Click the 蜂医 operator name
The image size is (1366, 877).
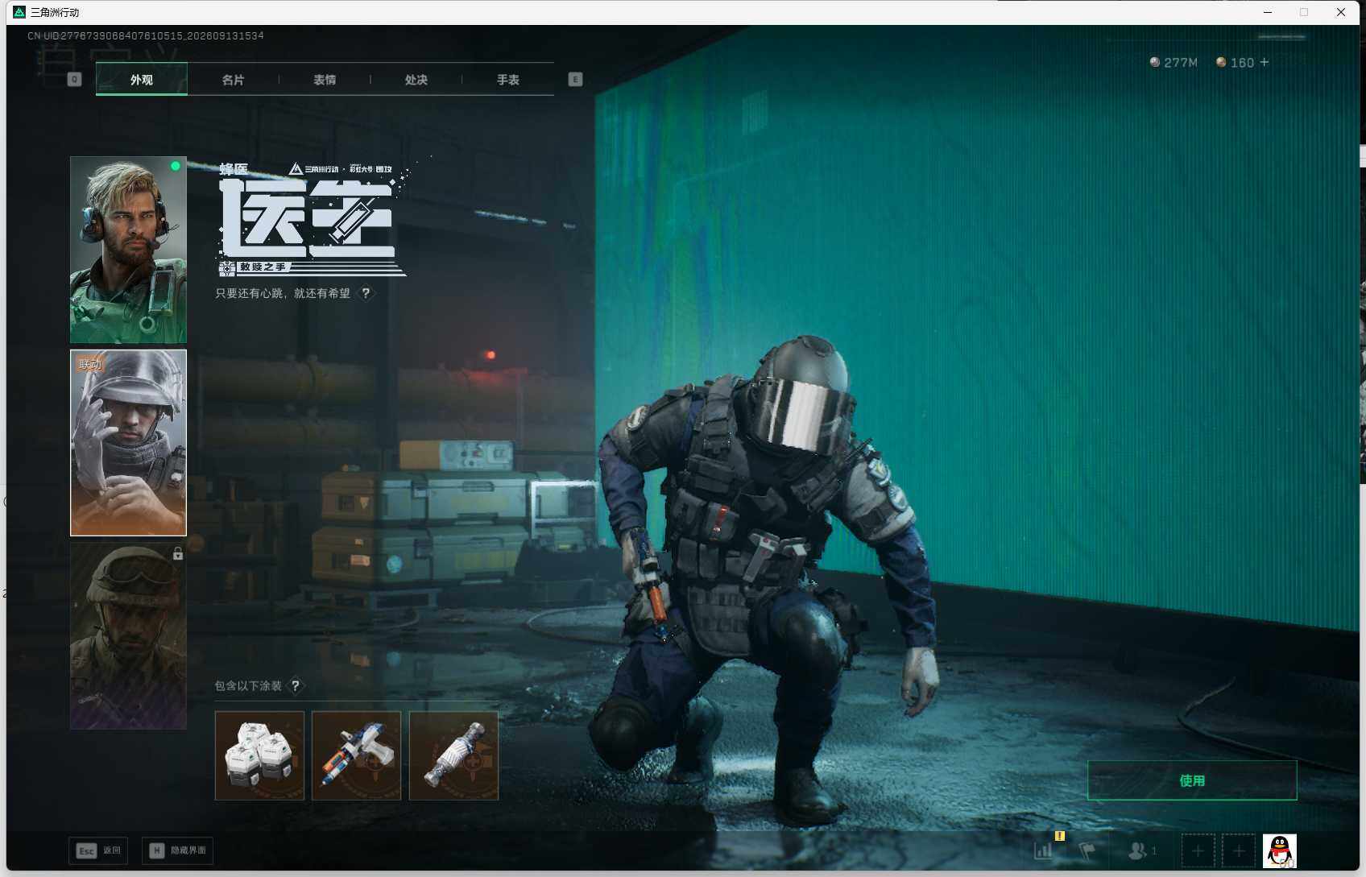coord(234,169)
